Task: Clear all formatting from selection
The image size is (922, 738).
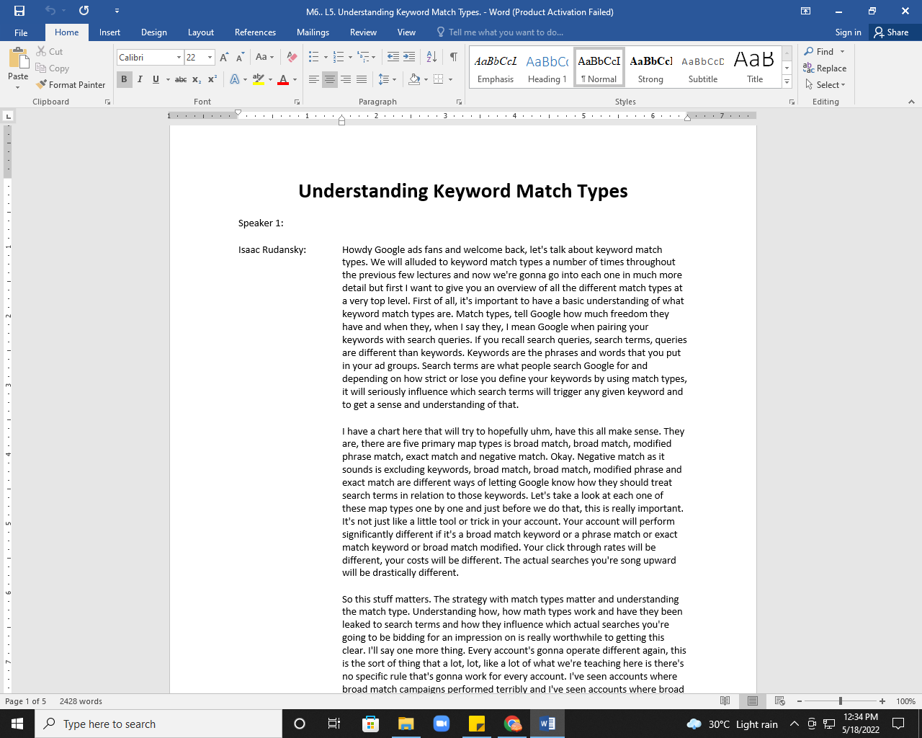Action: click(292, 58)
